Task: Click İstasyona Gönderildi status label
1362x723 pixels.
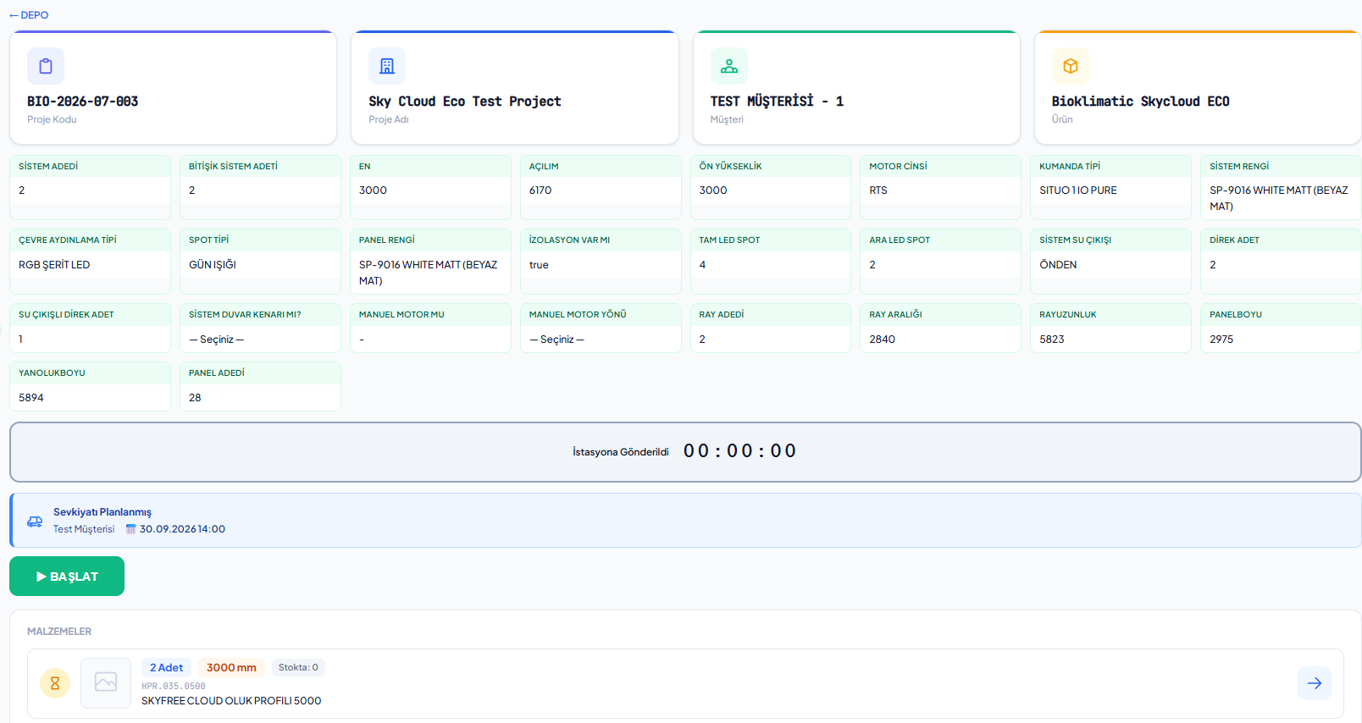Action: click(621, 452)
